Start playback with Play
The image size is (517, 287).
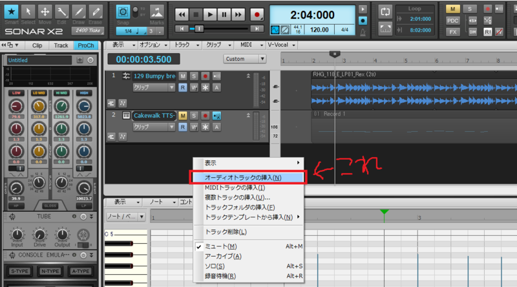(210, 14)
